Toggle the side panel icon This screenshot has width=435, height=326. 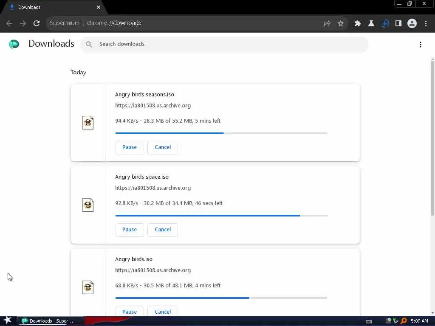tap(398, 24)
